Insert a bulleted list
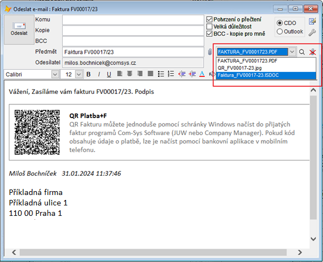The height and width of the screenshot is (262, 323). point(161,74)
